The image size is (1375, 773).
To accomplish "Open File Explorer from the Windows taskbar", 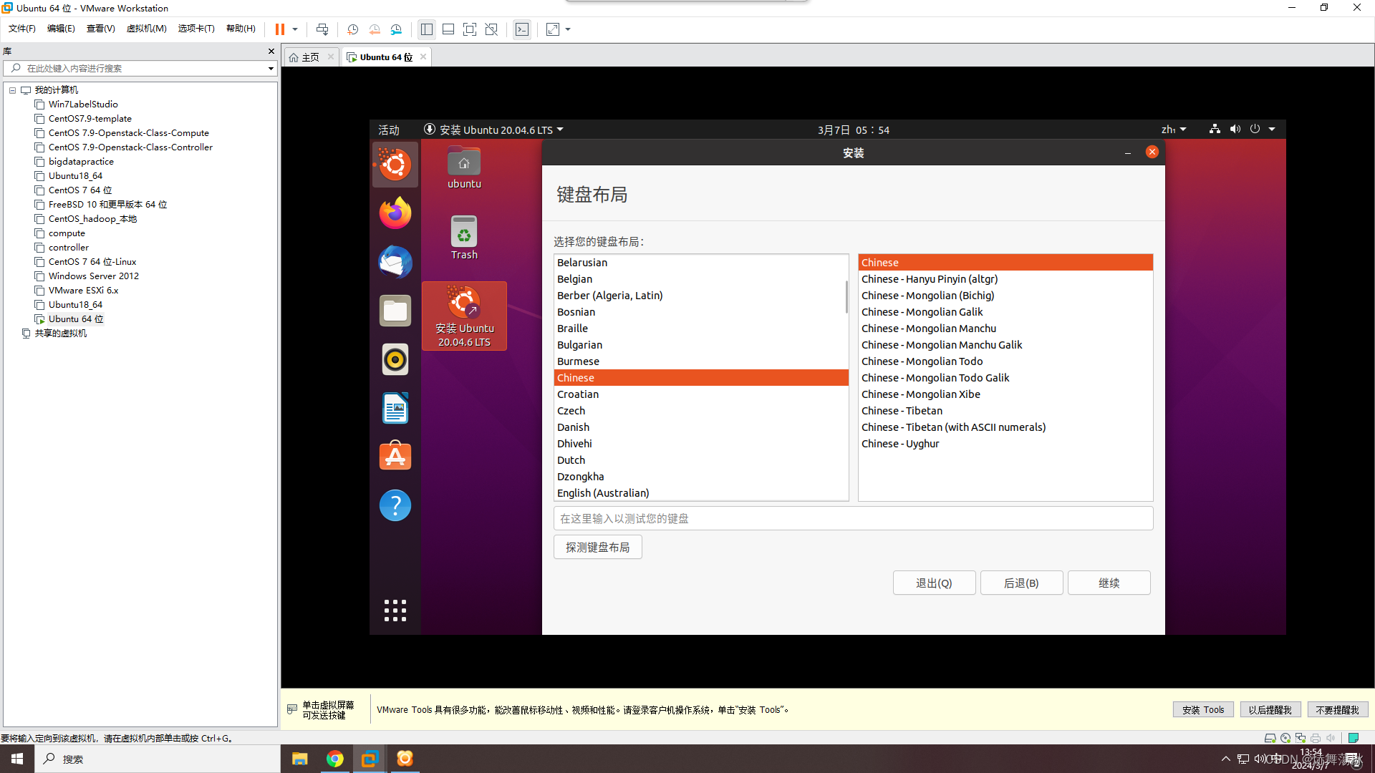I will click(299, 759).
